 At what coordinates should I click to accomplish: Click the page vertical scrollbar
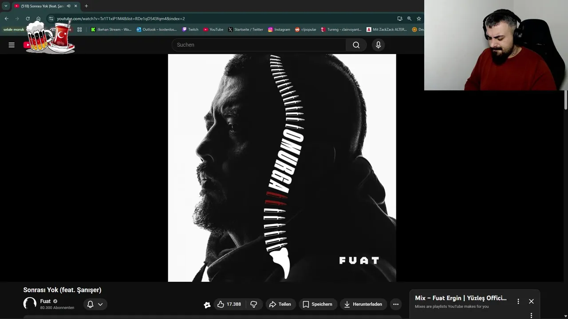click(x=566, y=100)
